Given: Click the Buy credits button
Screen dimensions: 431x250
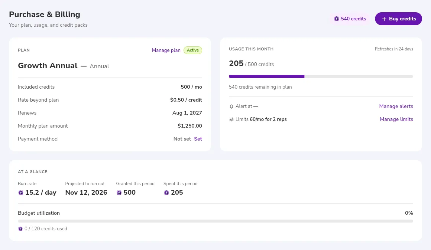Looking at the screenshot, I should coord(398,19).
